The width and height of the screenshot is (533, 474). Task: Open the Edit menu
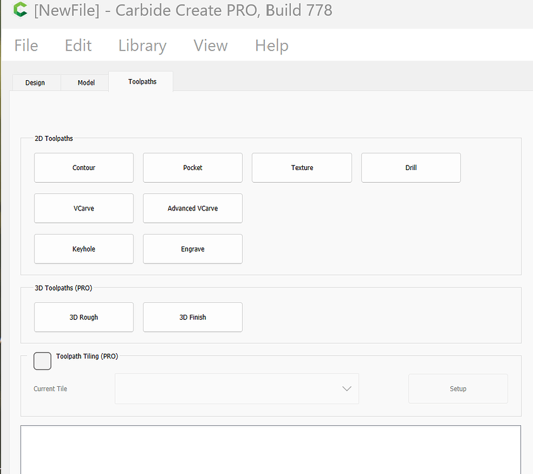point(78,46)
